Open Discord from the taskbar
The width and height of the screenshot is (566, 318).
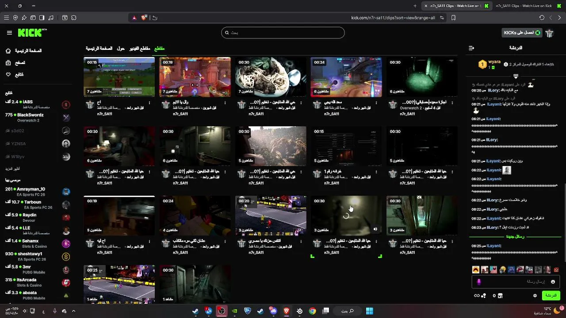click(273, 311)
